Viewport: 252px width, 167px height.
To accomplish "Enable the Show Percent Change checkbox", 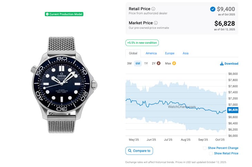I will pos(205,148).
